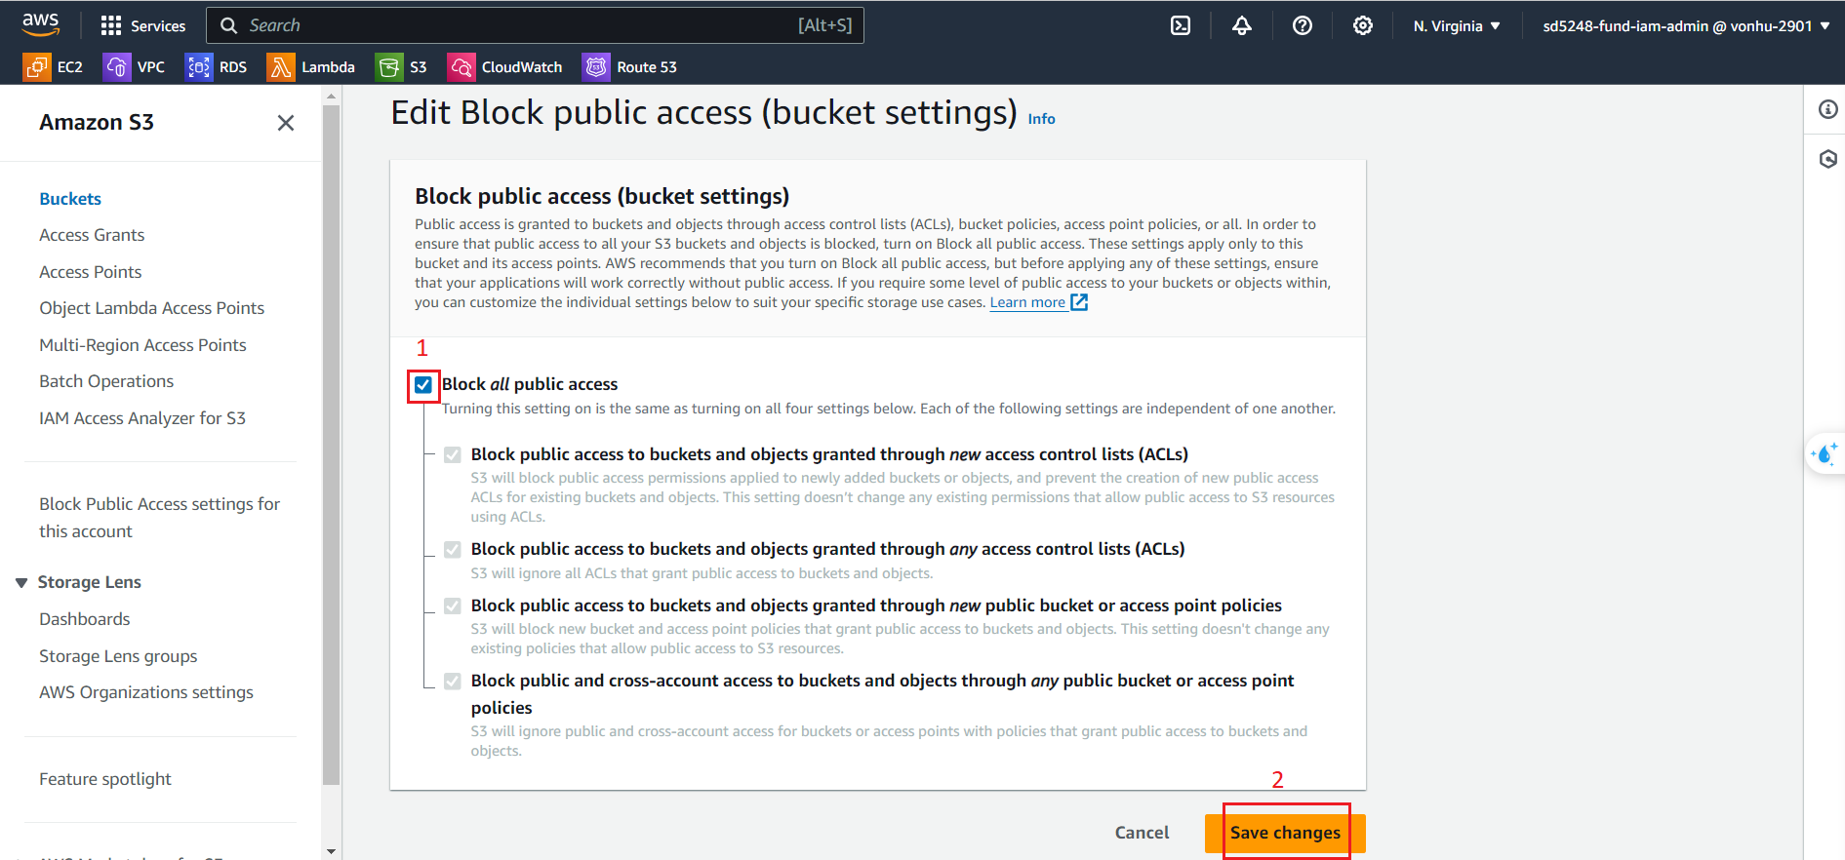The image size is (1845, 860).
Task: Open the notifications bell
Action: [1241, 25]
